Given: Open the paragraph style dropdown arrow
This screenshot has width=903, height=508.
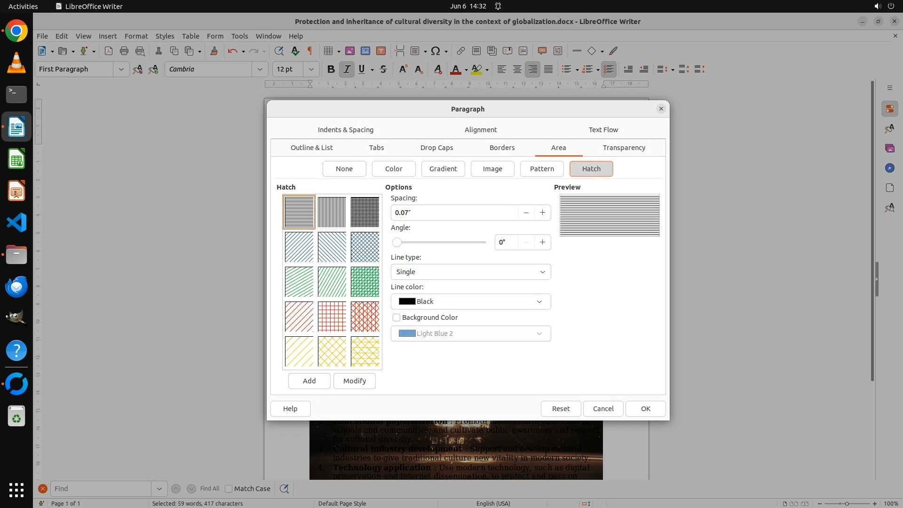Looking at the screenshot, I should pyautogui.click(x=121, y=69).
